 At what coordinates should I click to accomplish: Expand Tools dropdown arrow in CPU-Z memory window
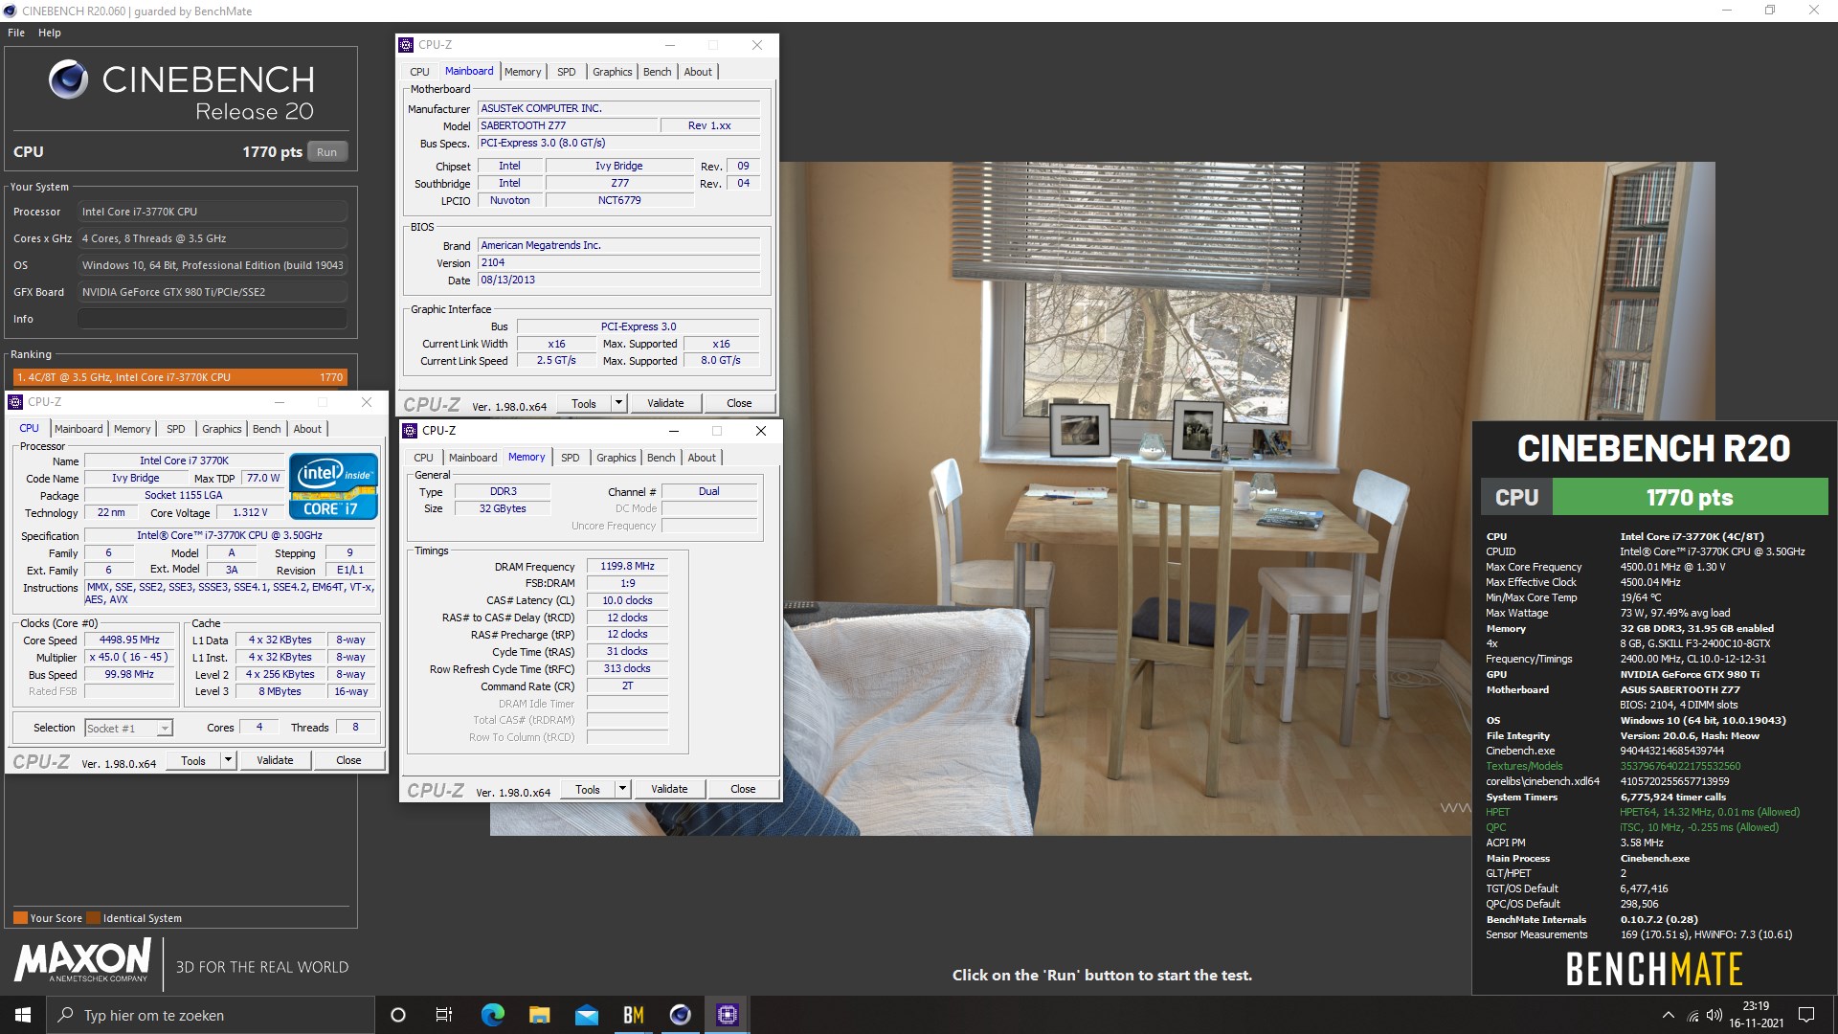coord(622,789)
